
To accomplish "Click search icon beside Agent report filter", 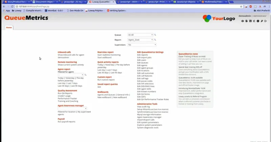I will click(x=85, y=75).
